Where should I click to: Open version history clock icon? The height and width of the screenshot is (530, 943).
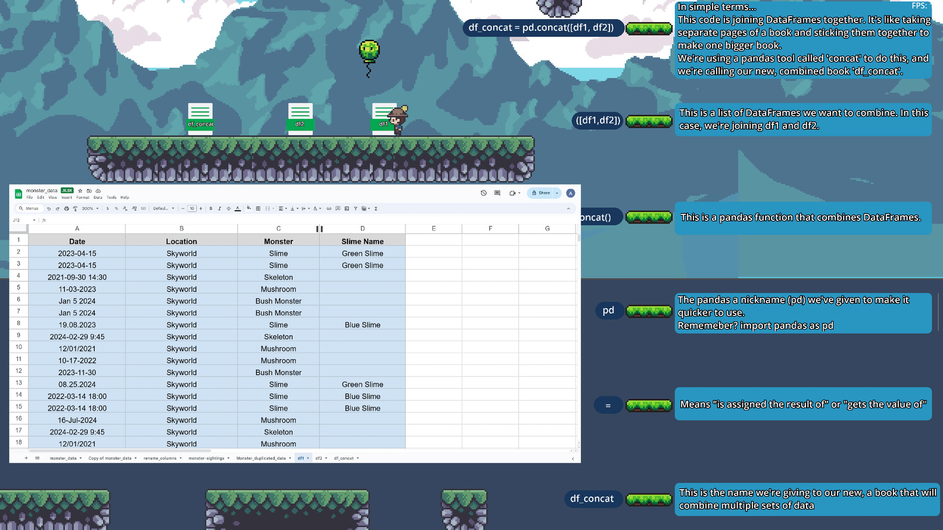point(483,193)
